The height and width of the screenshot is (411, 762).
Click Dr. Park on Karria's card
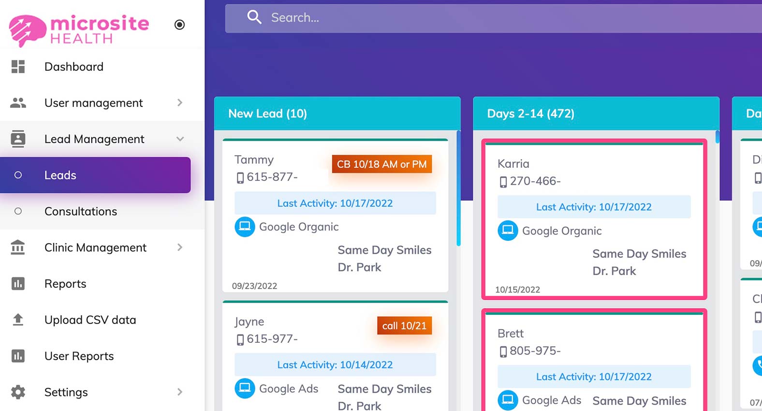614,271
